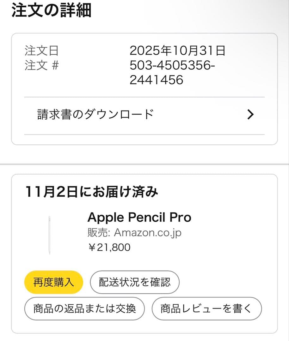
Task: Click the yellow 再度購入 button
Action: 54,282
